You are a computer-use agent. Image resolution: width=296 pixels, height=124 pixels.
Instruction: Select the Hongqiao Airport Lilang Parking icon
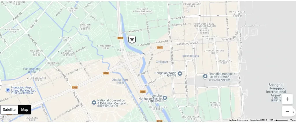pyautogui.click(x=8, y=90)
